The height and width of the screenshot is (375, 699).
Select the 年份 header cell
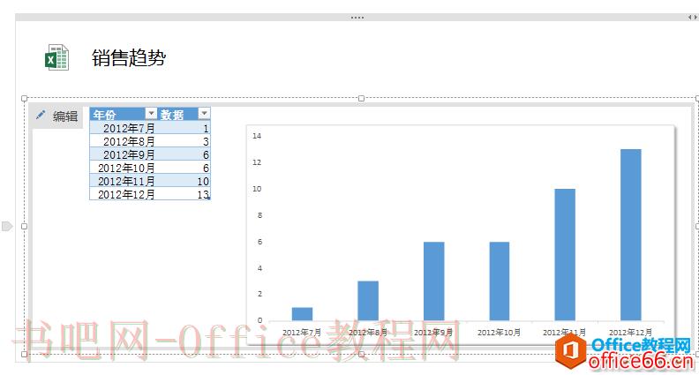pyautogui.click(x=124, y=114)
